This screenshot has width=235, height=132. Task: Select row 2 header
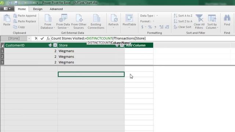tap(2, 56)
